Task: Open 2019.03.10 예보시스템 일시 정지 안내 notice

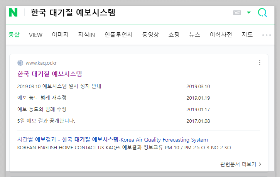Action: 59,86
